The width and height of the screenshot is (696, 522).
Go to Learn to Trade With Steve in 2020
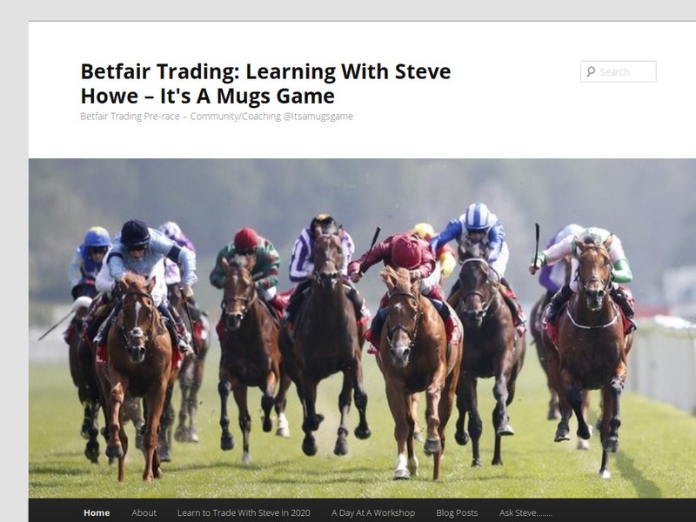(244, 512)
